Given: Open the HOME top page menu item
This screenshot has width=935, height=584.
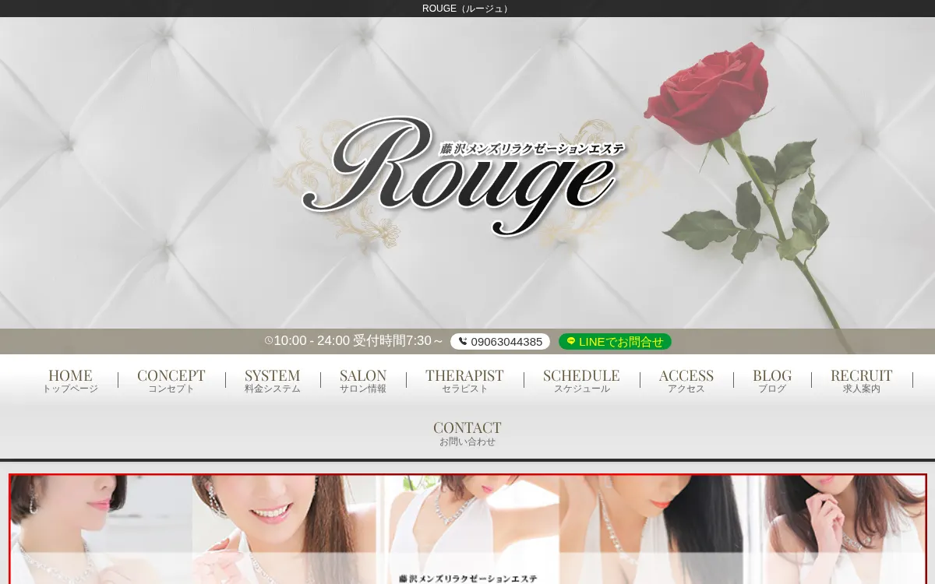Looking at the screenshot, I should tap(70, 380).
